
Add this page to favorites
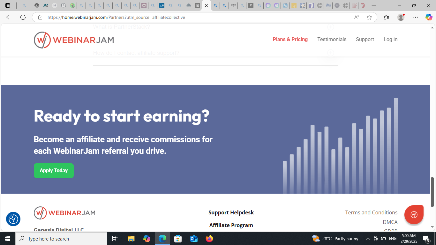(x=369, y=17)
